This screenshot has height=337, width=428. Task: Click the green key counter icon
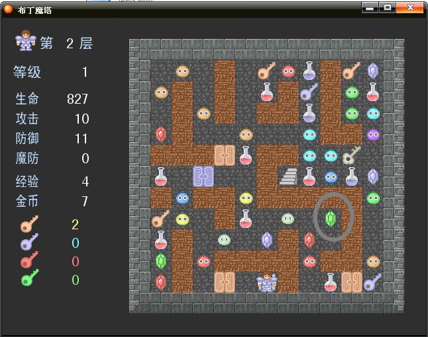tap(29, 278)
